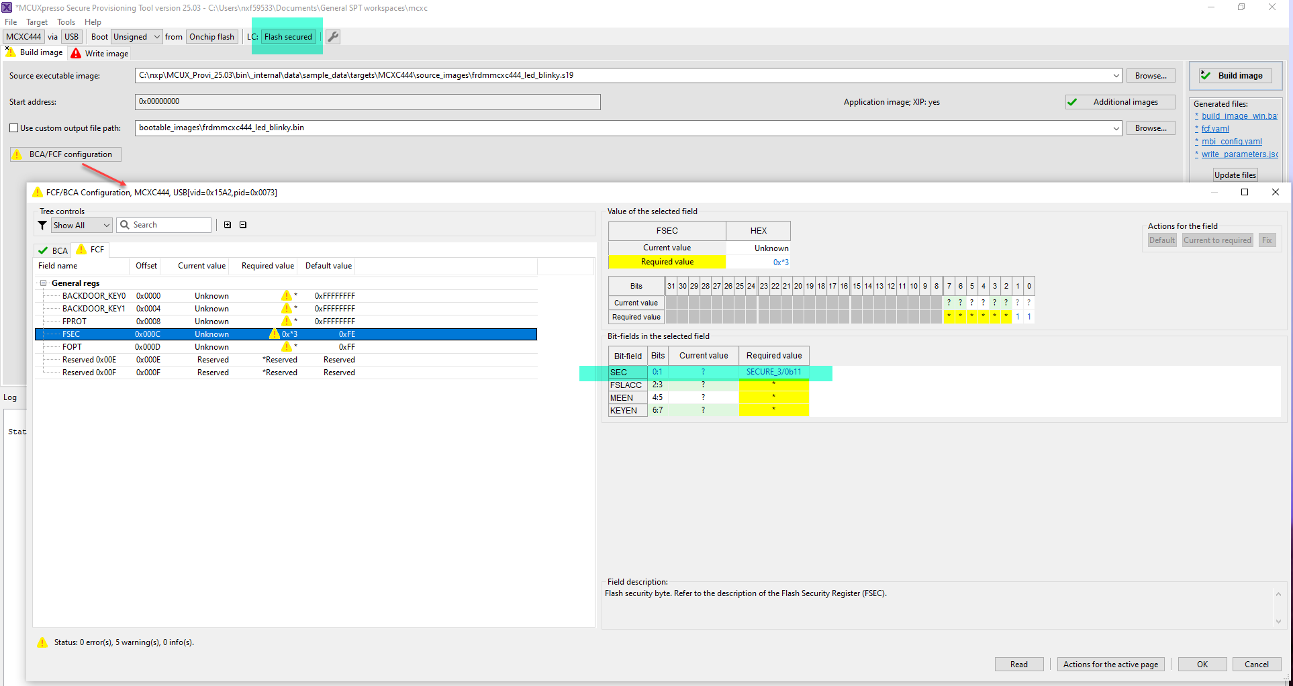Browse for custom output file path
This screenshot has height=686, width=1293.
click(1151, 128)
